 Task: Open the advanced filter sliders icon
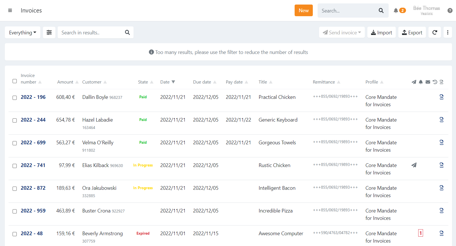point(49,32)
